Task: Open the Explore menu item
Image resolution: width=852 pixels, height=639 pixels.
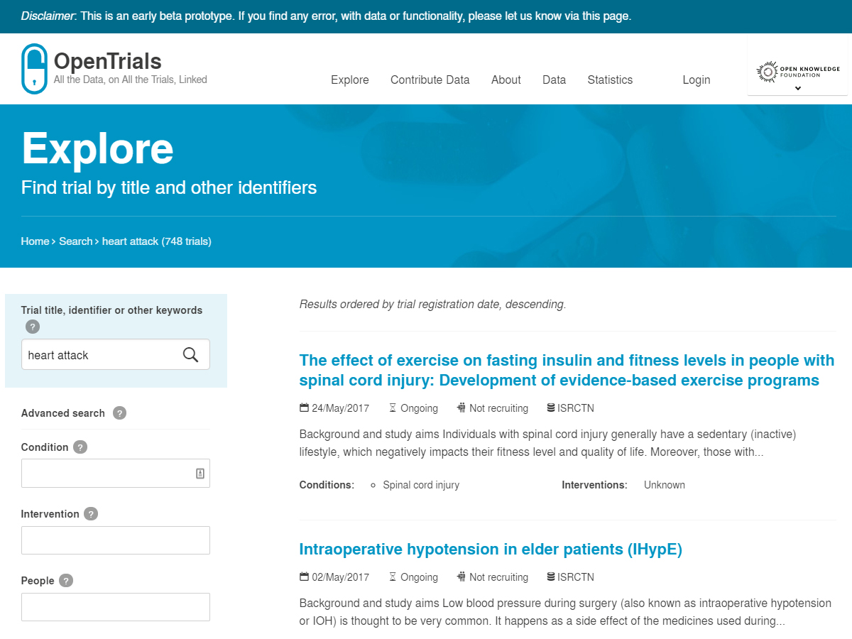Action: point(349,80)
